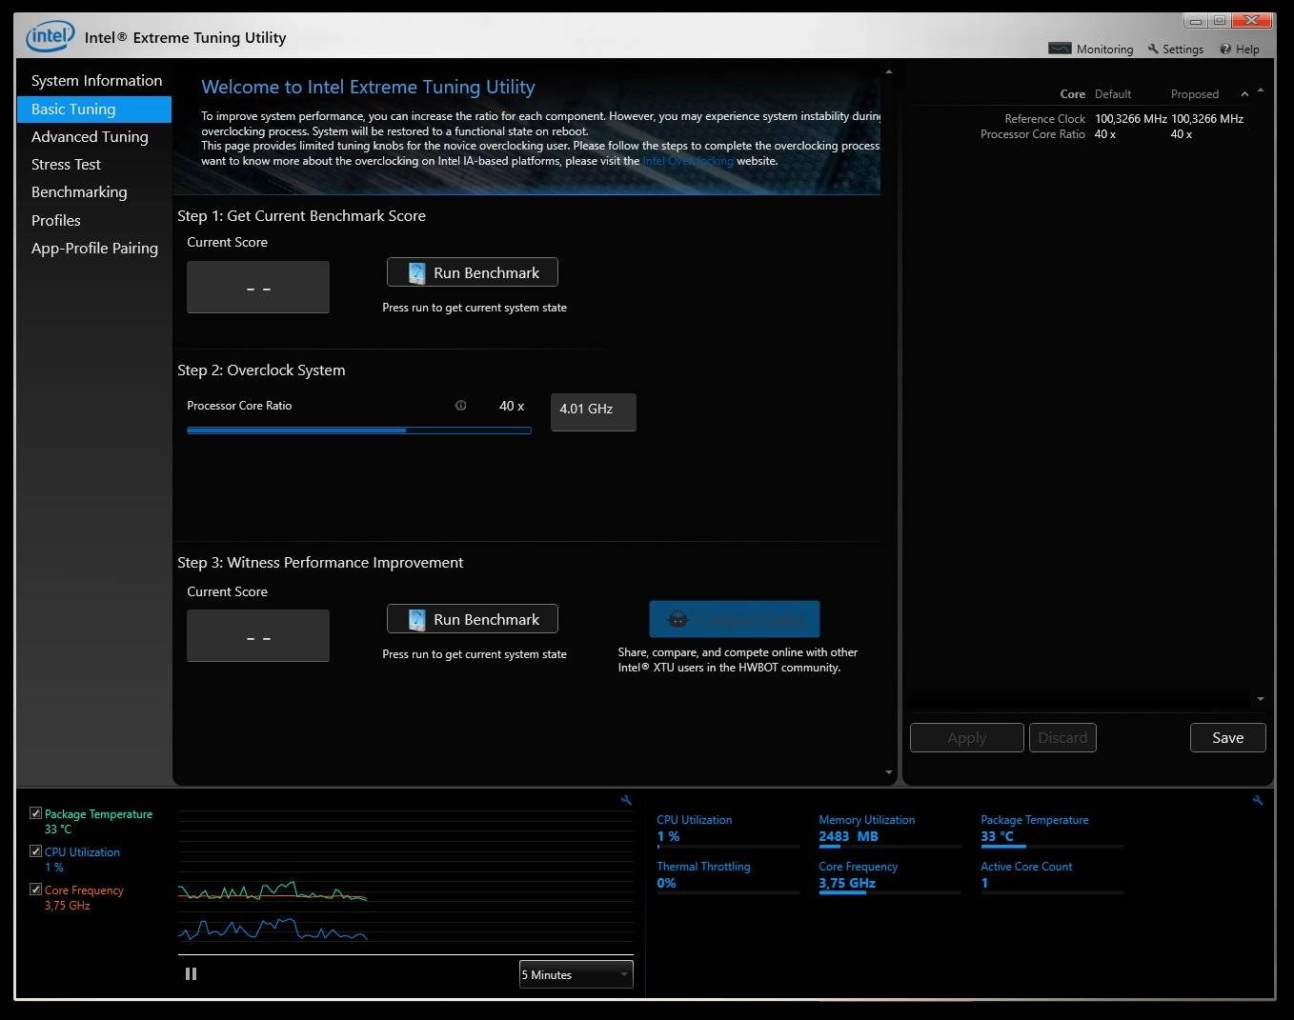This screenshot has height=1020, width=1294.
Task: Click the Save button
Action: [x=1227, y=737]
